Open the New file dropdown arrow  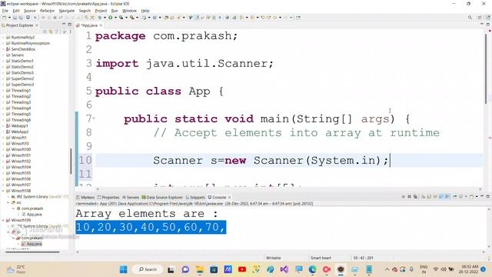pyautogui.click(x=8, y=18)
